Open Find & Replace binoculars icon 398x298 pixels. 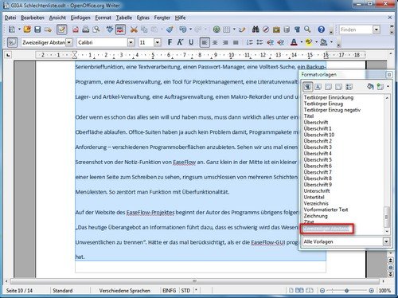(x=256, y=29)
